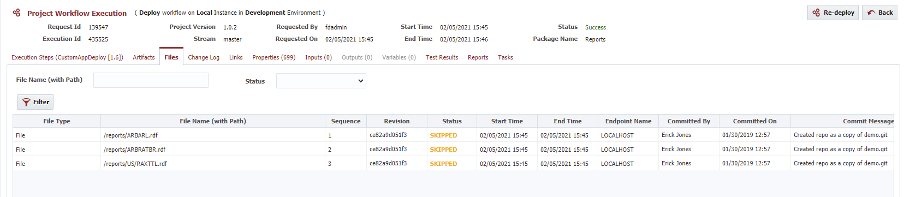Click Project Version value 1.0.2
Image resolution: width=904 pixels, height=197 pixels.
point(230,27)
